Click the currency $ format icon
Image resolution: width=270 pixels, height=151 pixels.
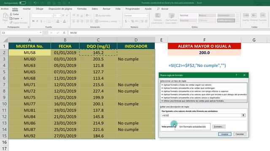pos(126,21)
